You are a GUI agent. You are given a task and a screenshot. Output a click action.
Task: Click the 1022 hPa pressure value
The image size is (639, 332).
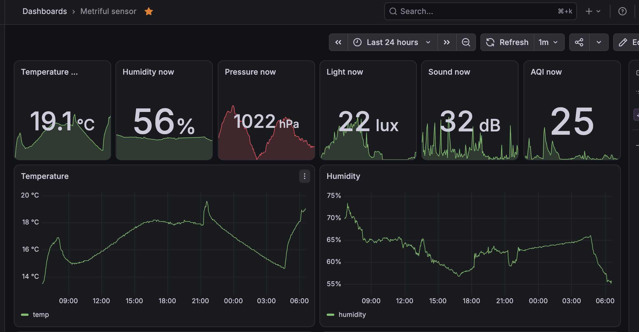[x=266, y=121]
